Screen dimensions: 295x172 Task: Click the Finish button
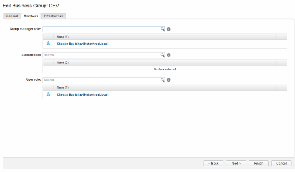(258, 163)
